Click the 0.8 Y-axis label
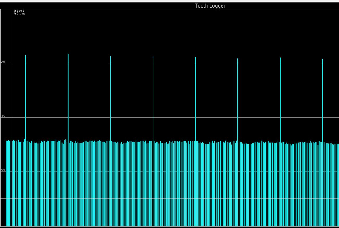The height and width of the screenshot is (228, 339). pyautogui.click(x=3, y=62)
